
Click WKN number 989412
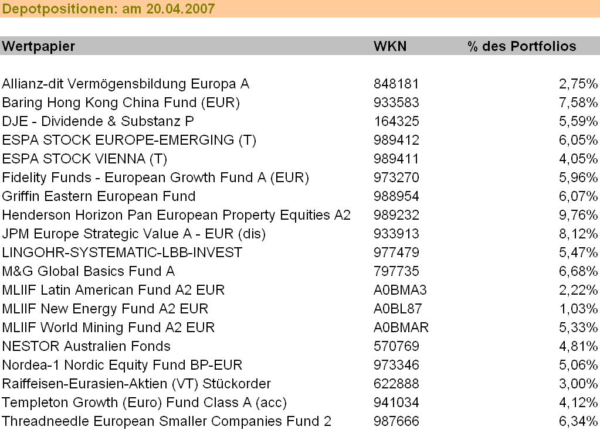pos(396,140)
